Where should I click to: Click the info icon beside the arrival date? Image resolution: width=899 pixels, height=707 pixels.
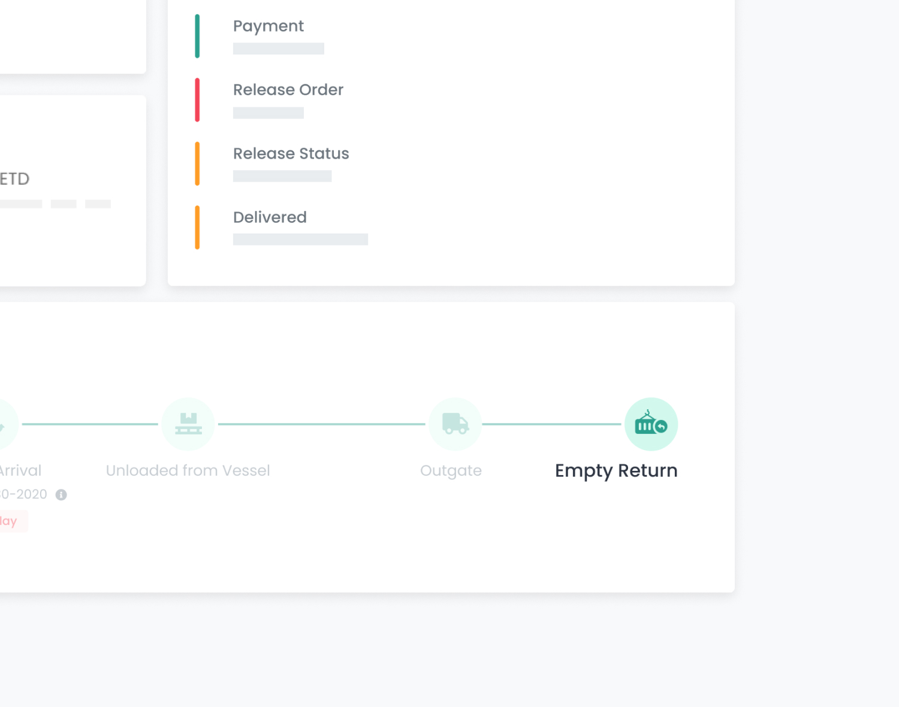tap(61, 495)
